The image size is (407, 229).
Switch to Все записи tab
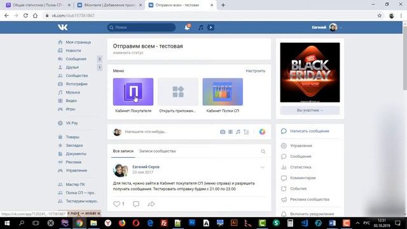[123, 151]
